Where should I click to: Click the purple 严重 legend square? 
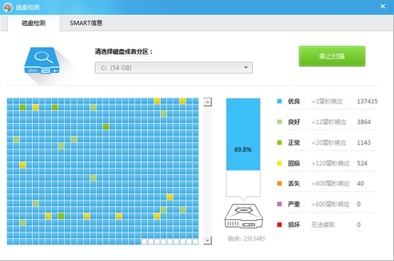click(279, 204)
